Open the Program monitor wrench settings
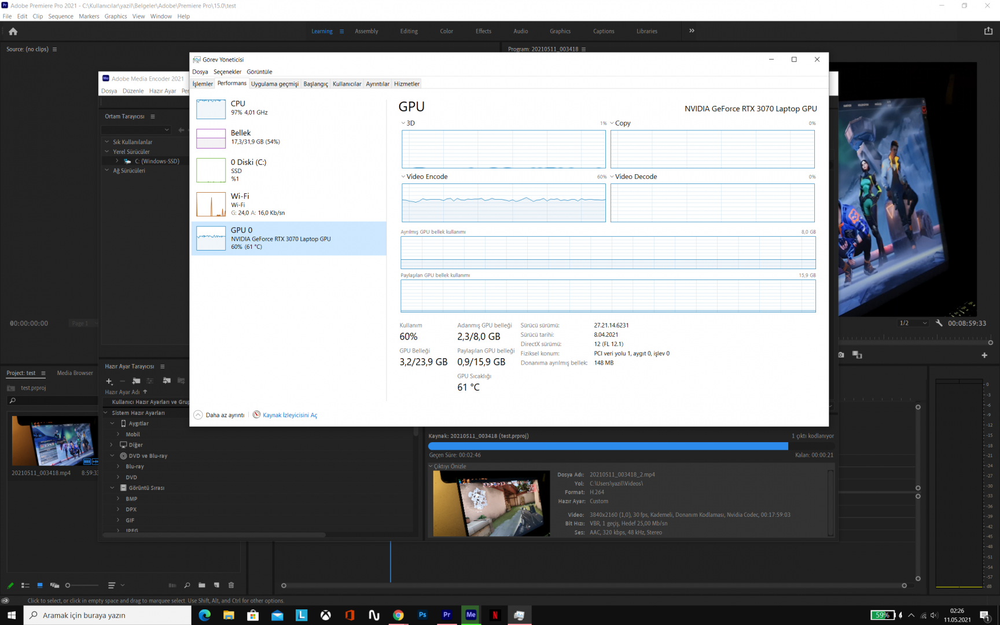Viewport: 1000px width, 625px height. click(939, 323)
